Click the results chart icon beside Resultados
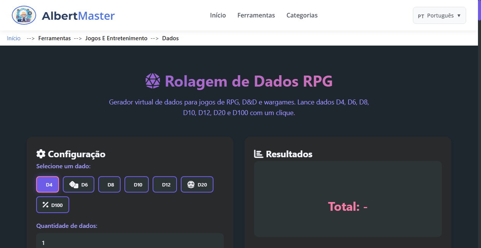 [259, 153]
